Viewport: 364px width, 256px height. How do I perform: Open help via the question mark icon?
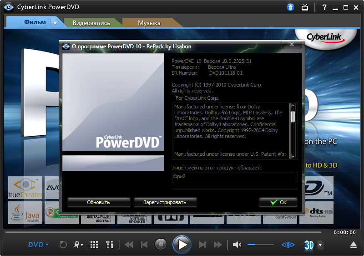click(324, 7)
